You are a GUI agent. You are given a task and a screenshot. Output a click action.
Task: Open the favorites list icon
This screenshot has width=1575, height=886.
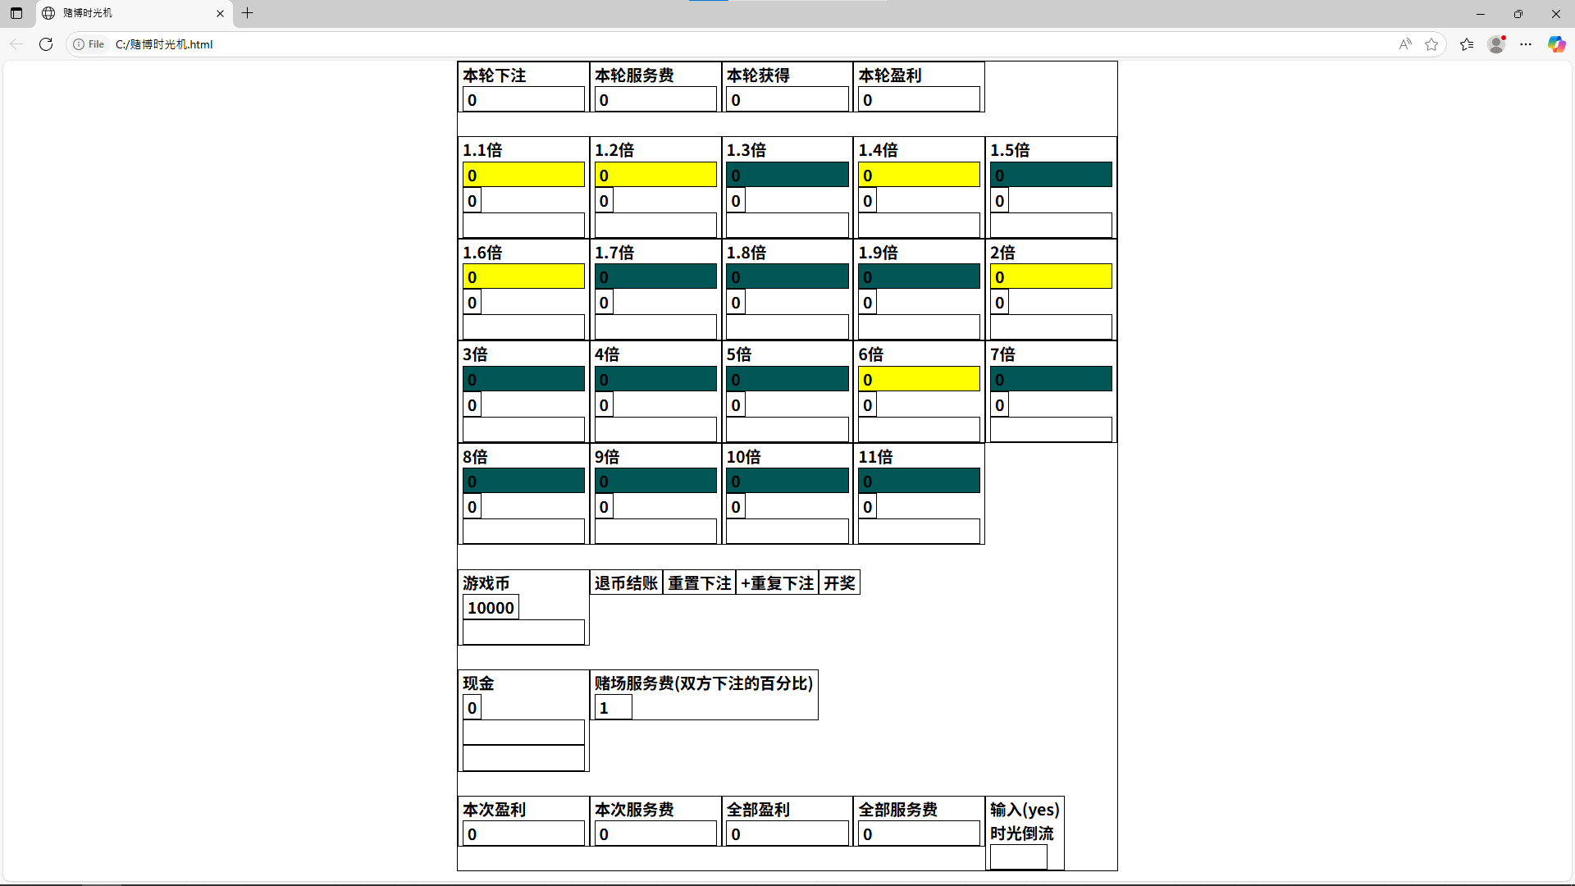1467,44
